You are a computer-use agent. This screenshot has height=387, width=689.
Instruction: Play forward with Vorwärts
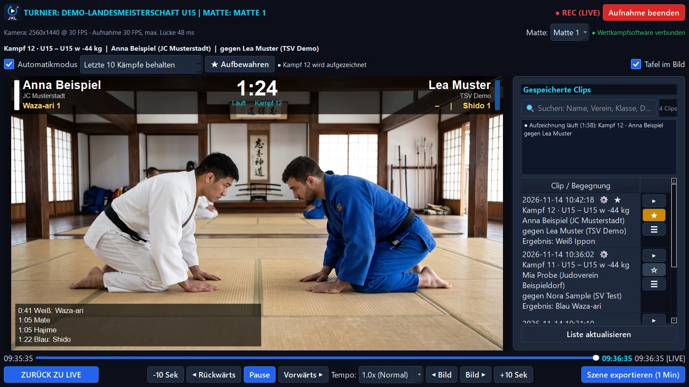click(303, 375)
